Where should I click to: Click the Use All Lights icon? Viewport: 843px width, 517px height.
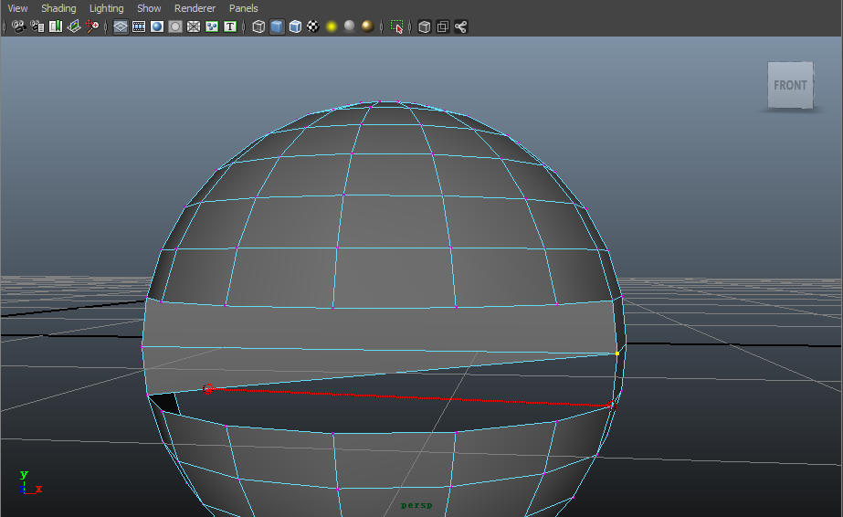click(x=332, y=26)
